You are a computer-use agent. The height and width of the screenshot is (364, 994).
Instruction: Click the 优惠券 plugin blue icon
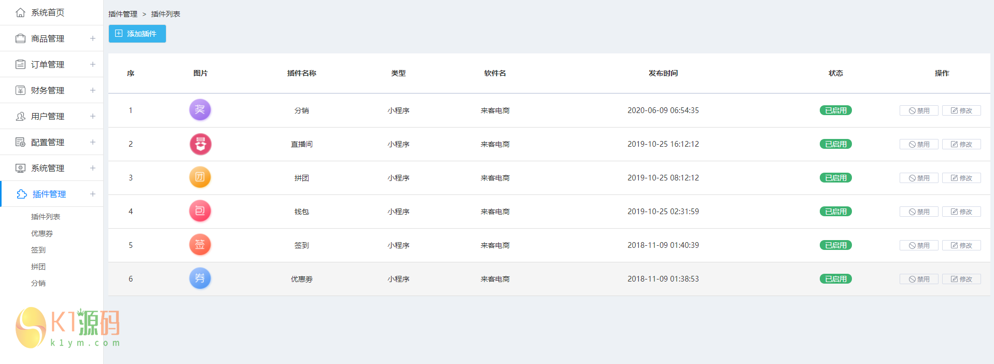point(200,278)
